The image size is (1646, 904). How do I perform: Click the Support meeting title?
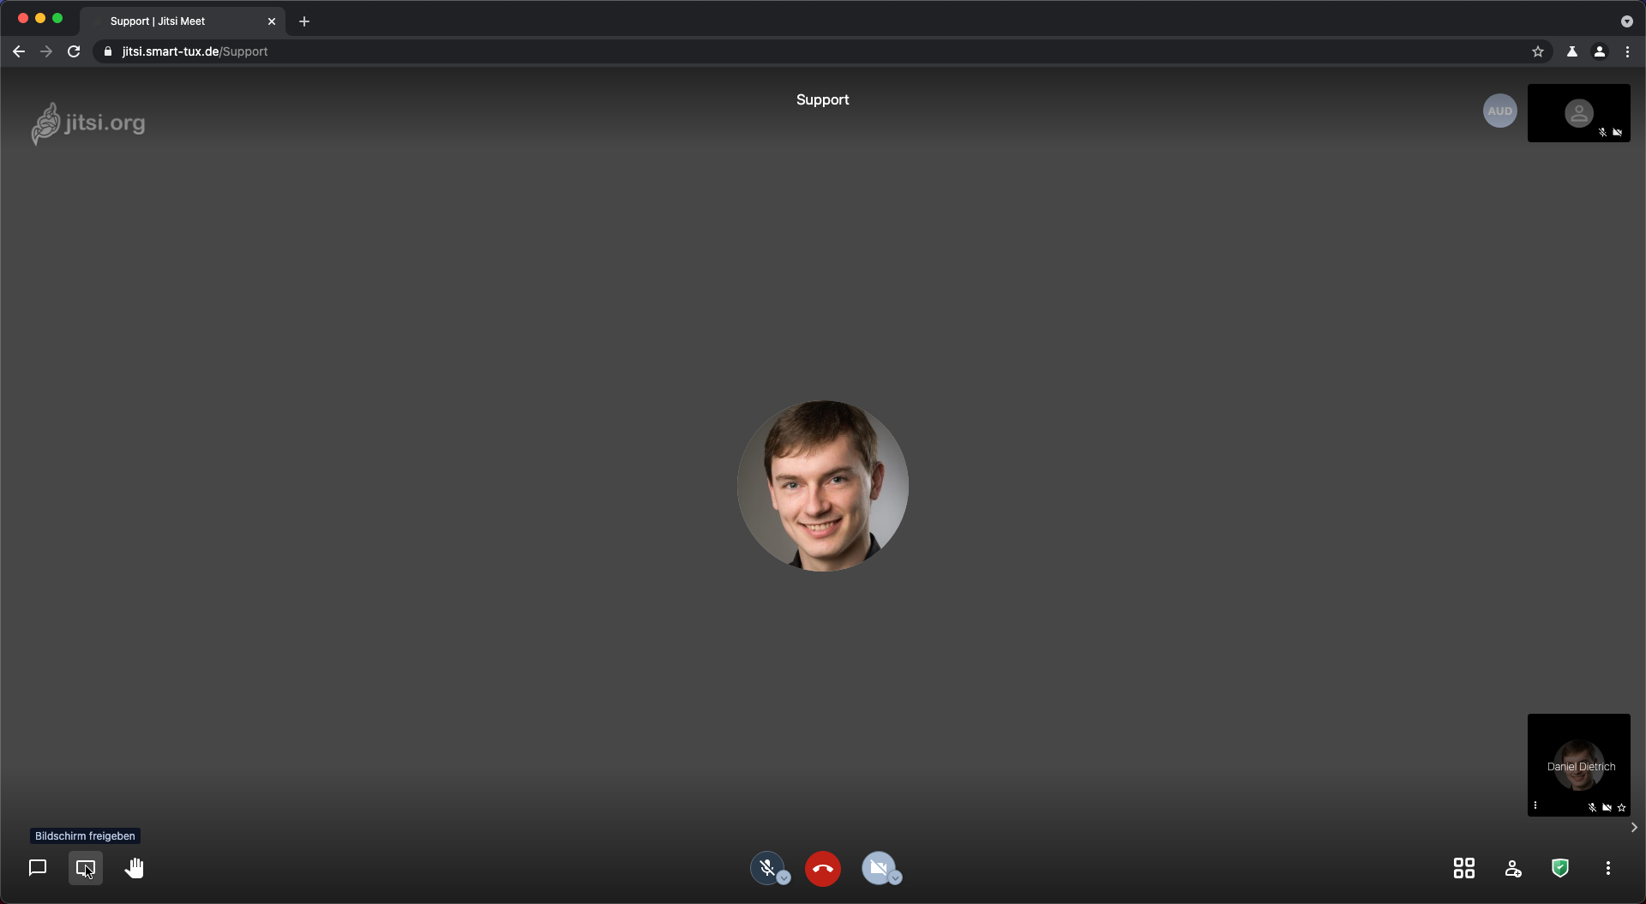point(823,99)
